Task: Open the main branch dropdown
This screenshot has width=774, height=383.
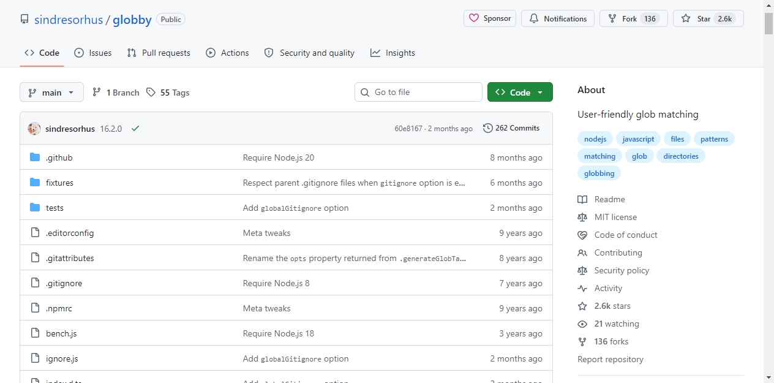Action: [51, 93]
